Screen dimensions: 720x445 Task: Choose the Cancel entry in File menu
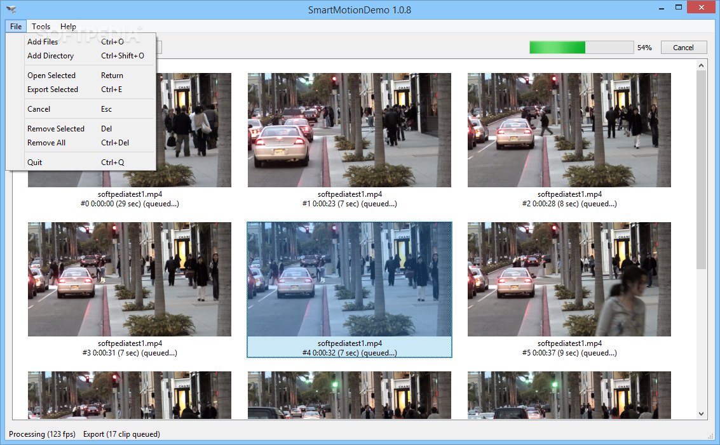[x=81, y=109]
